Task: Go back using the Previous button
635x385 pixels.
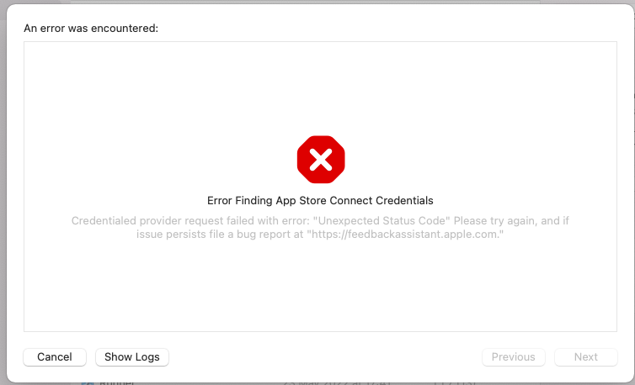Action: point(514,357)
